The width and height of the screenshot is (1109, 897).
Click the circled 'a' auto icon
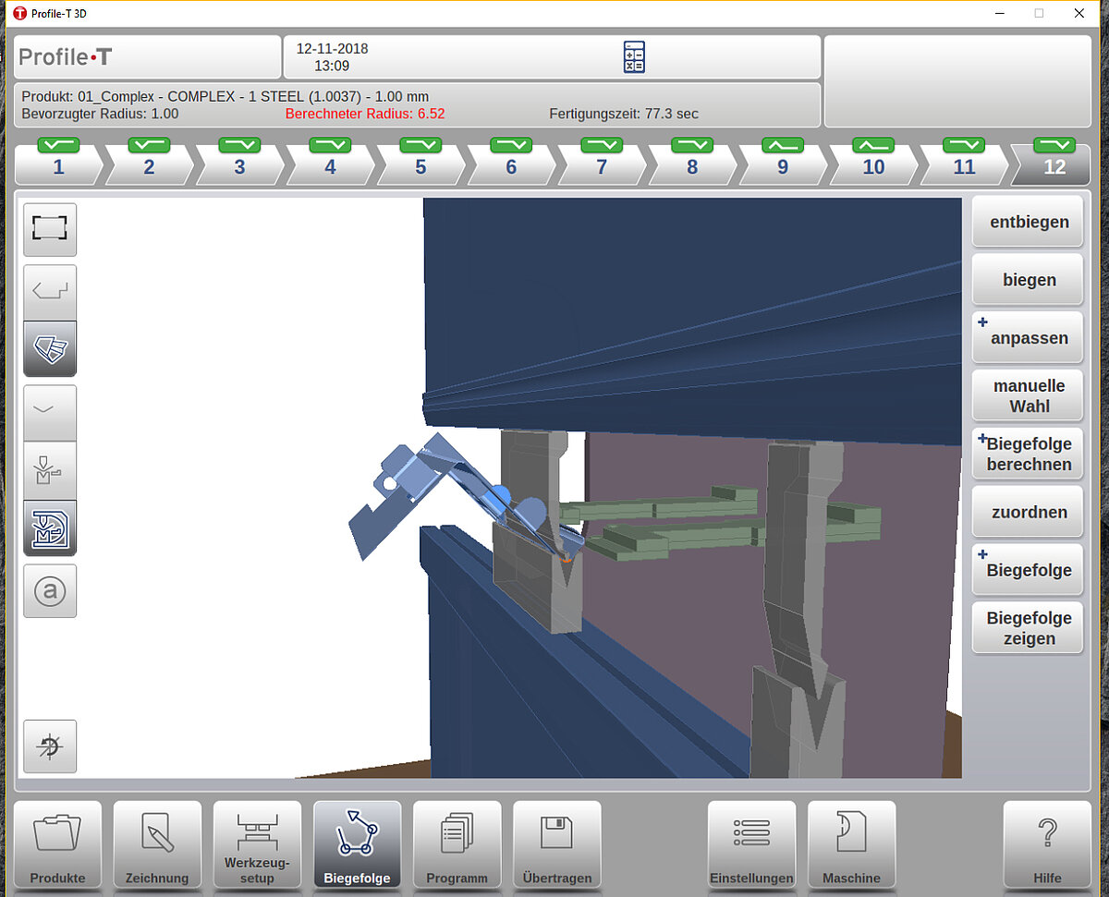[x=50, y=591]
